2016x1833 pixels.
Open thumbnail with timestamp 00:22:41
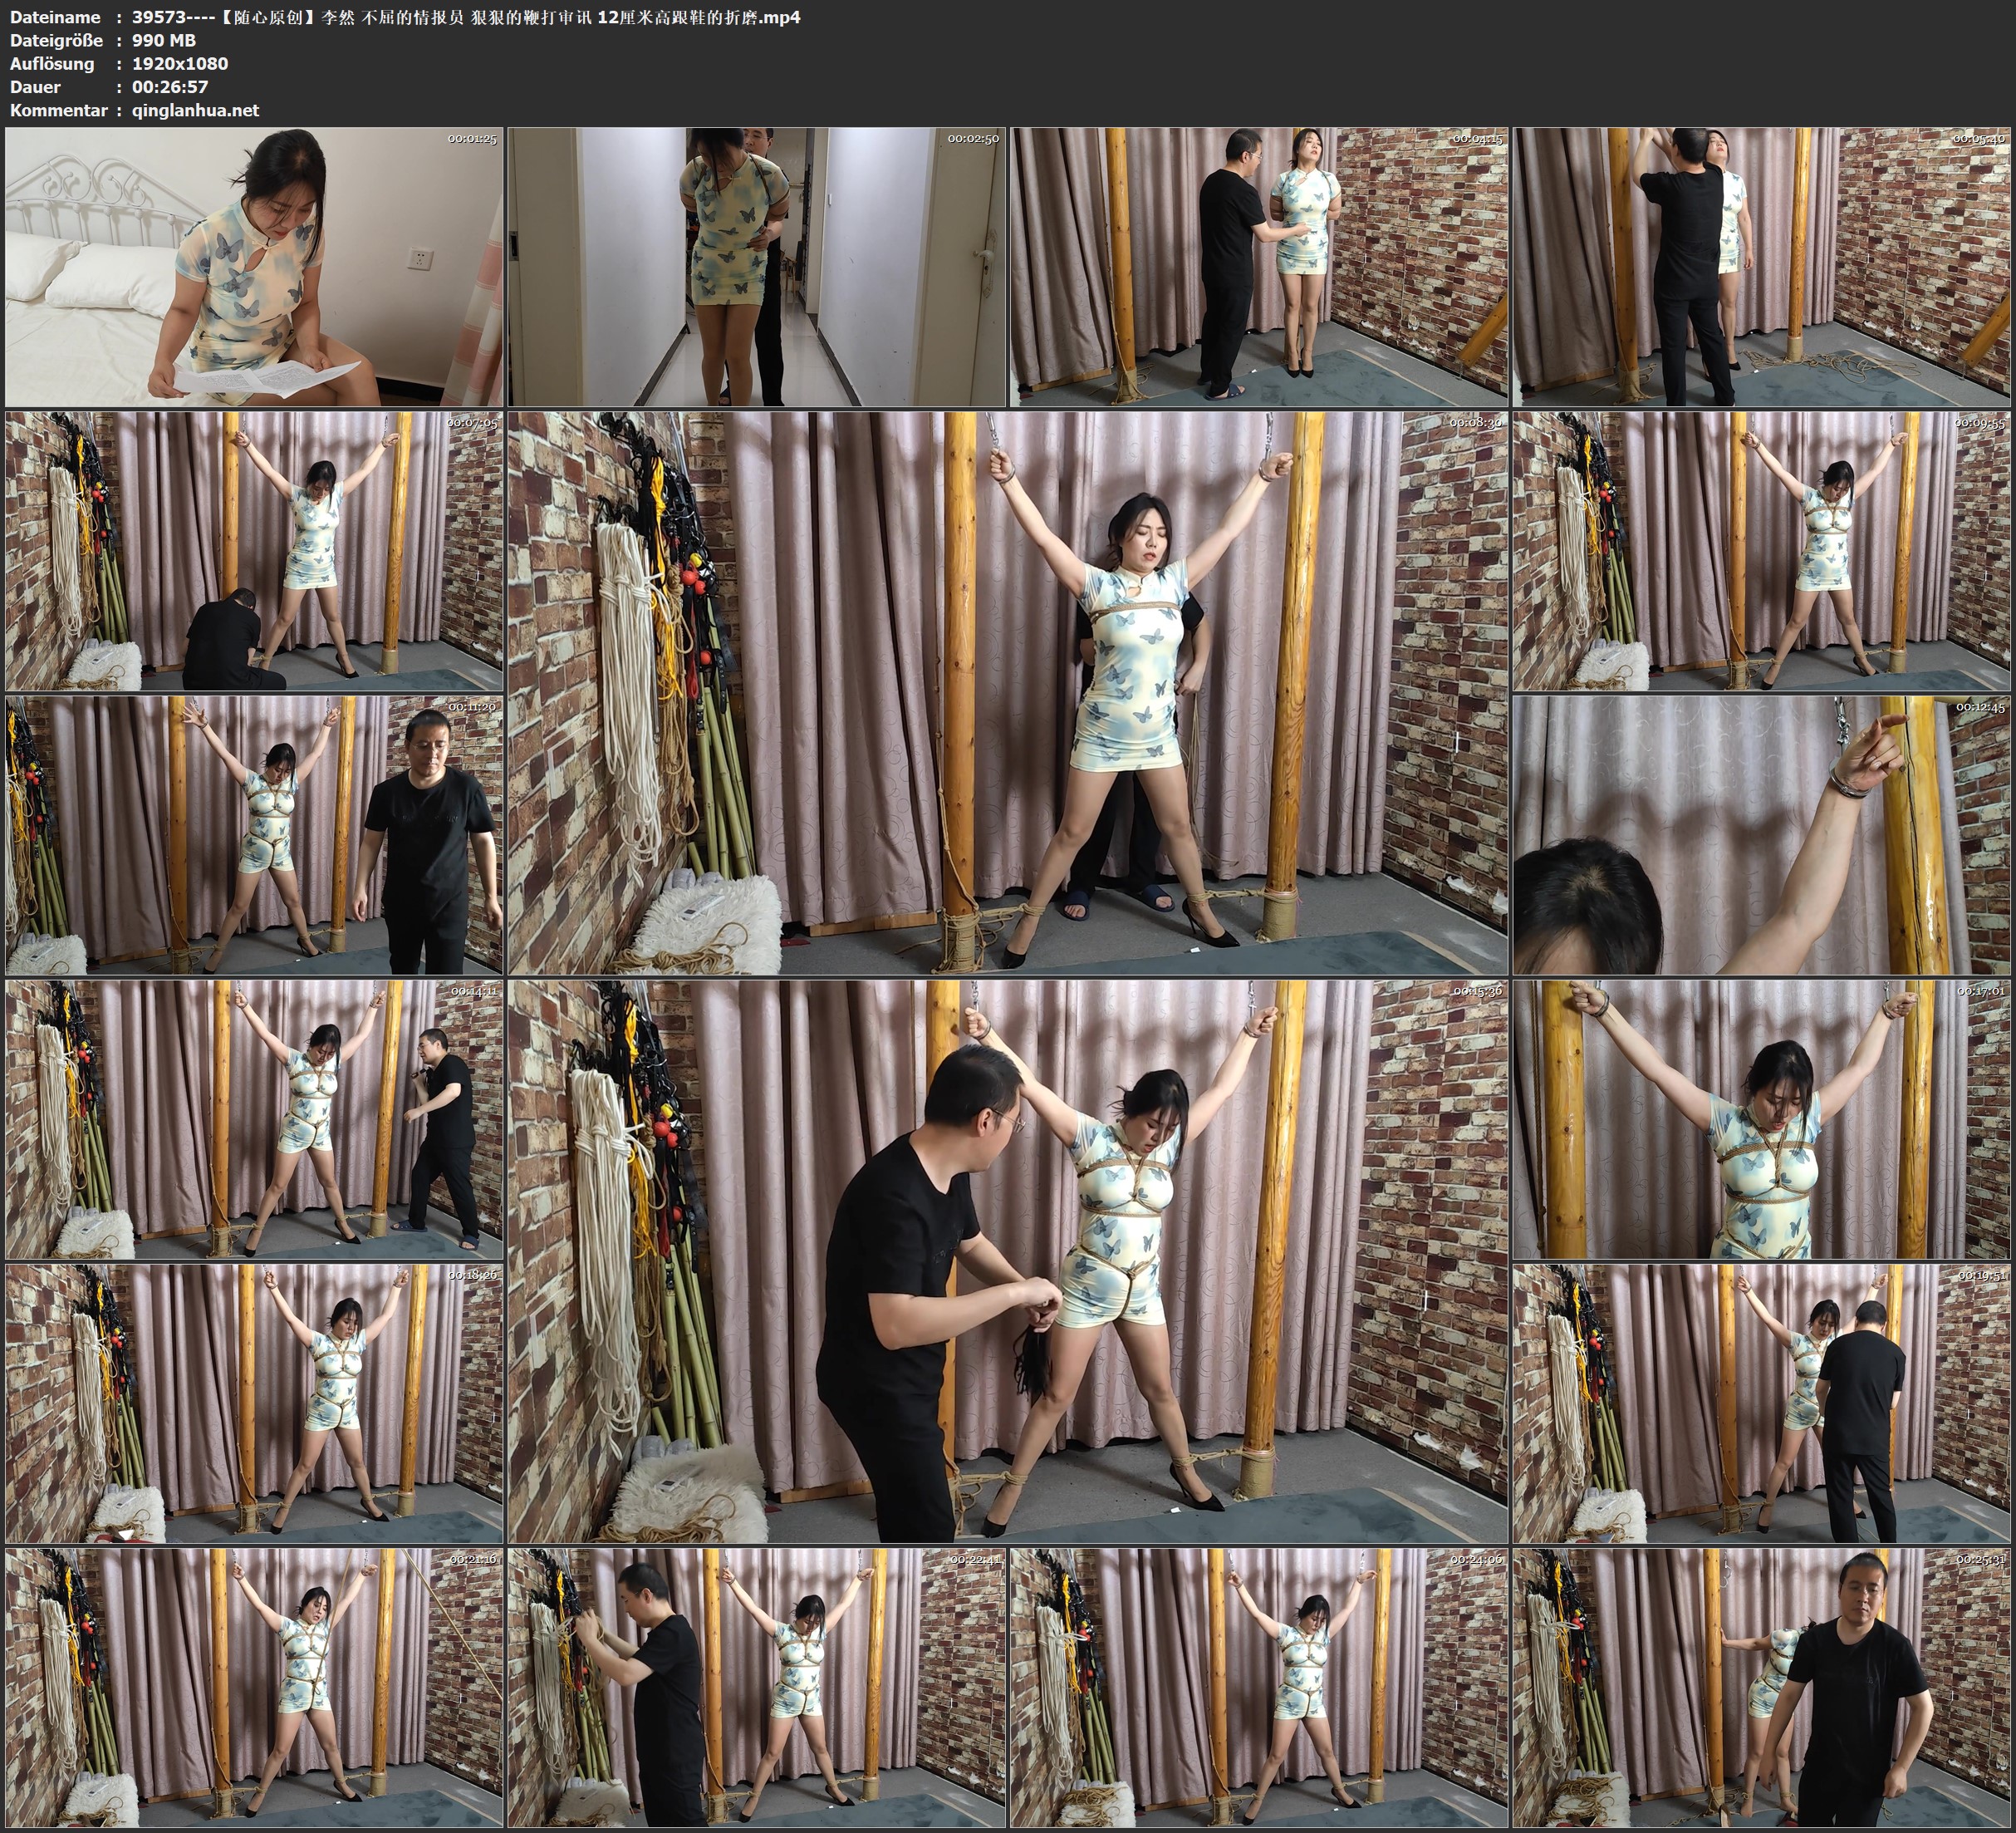[757, 1687]
